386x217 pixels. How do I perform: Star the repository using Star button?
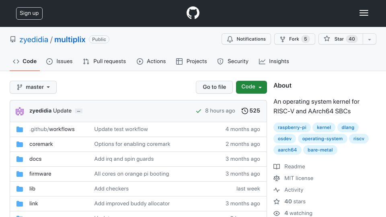(x=341, y=39)
